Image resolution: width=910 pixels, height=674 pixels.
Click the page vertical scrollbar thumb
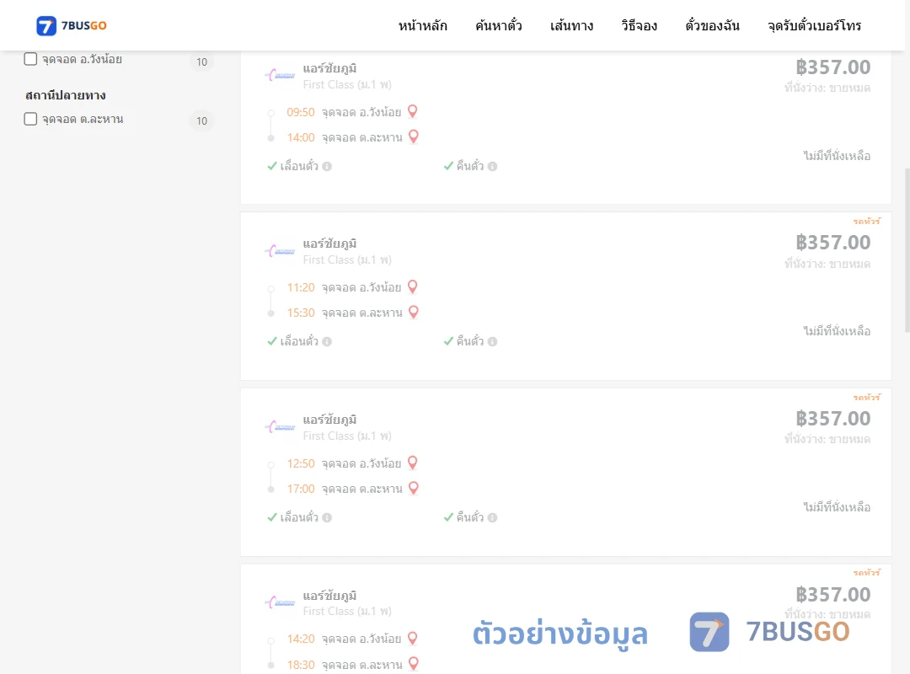coord(907,249)
